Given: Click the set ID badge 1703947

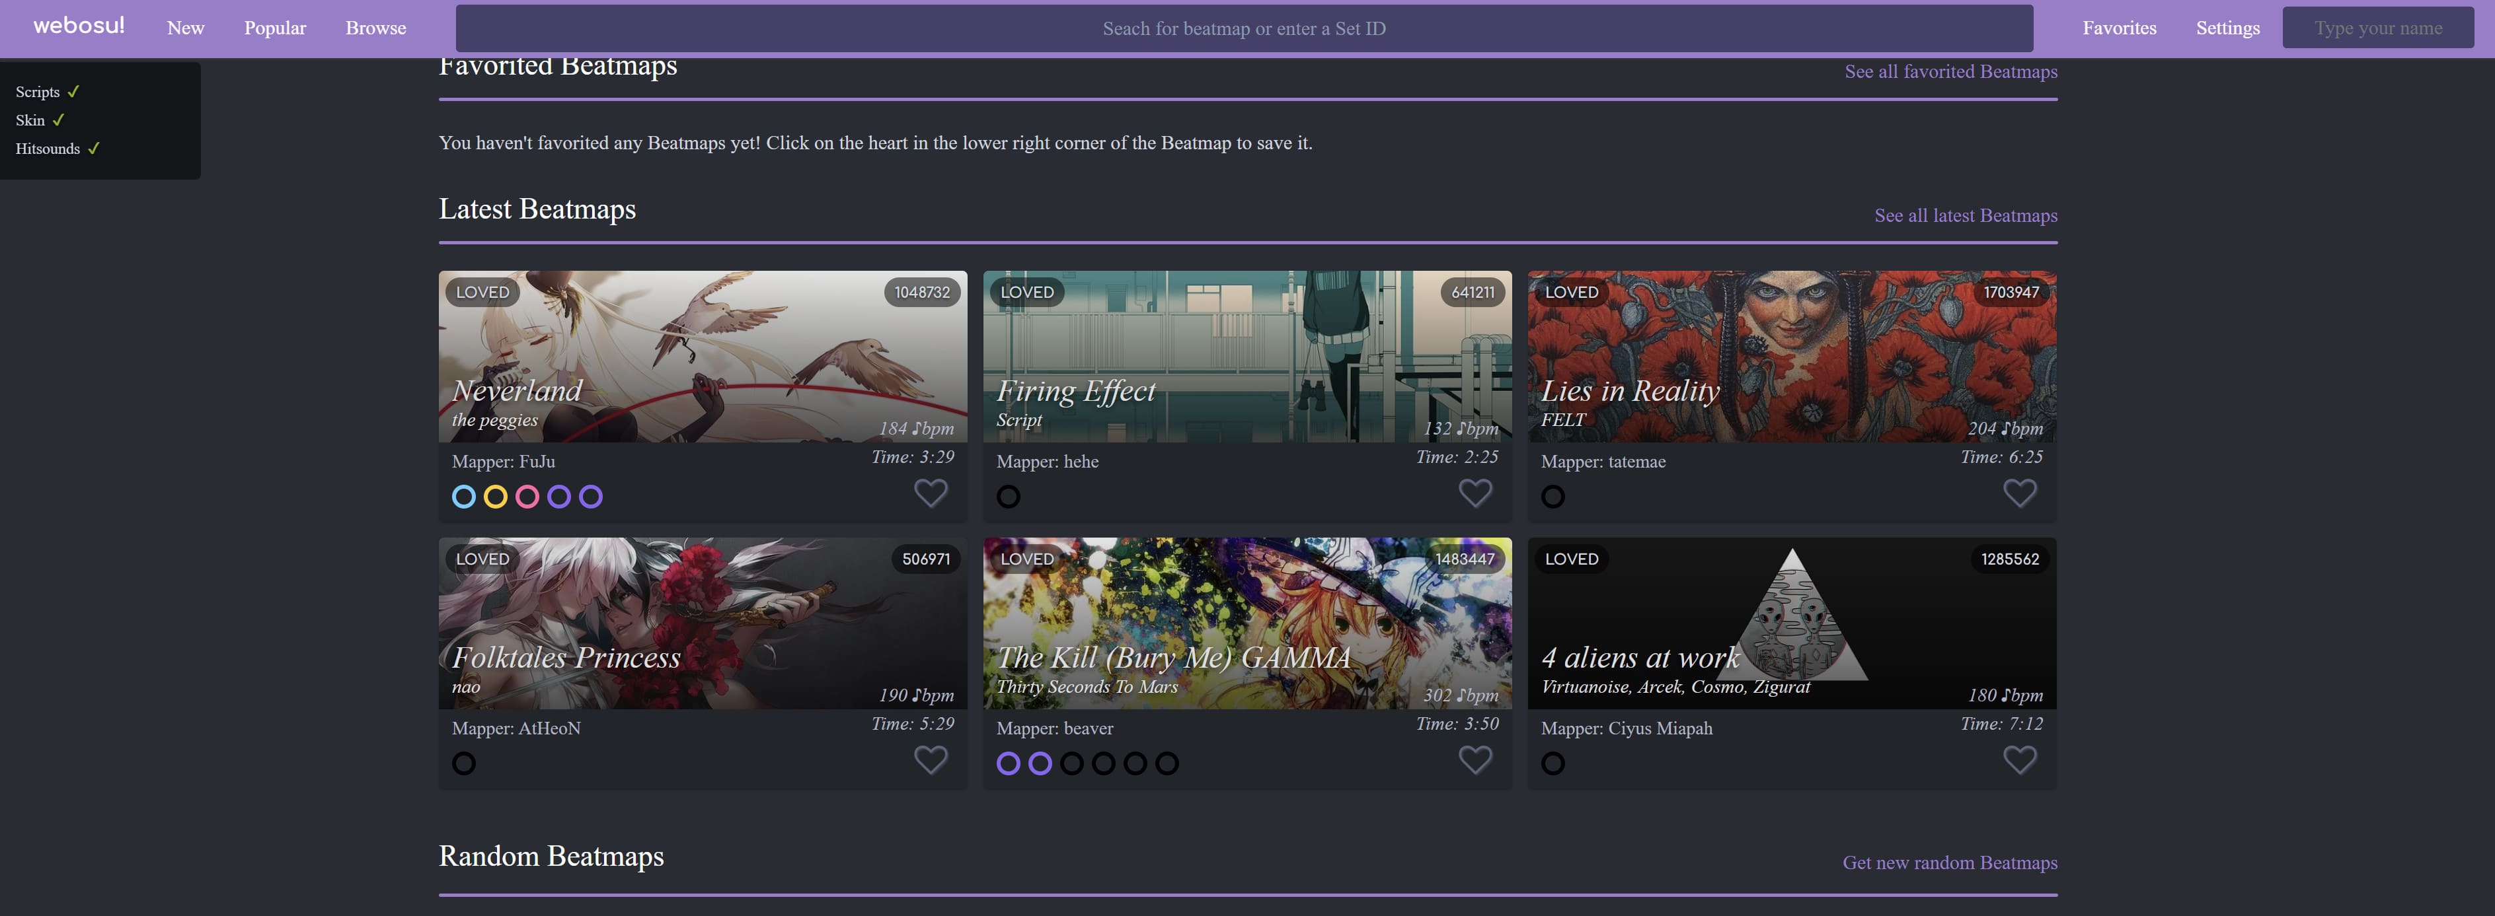Looking at the screenshot, I should 2011,293.
